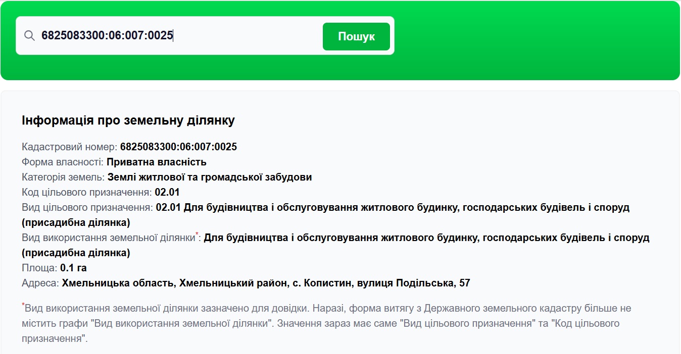Screen dimensions: 681x354
Task: Click the magnifying glass search icon
Action: [30, 35]
